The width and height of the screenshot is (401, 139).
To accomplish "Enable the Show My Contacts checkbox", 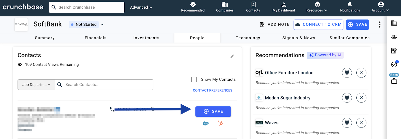I will coord(194,79).
